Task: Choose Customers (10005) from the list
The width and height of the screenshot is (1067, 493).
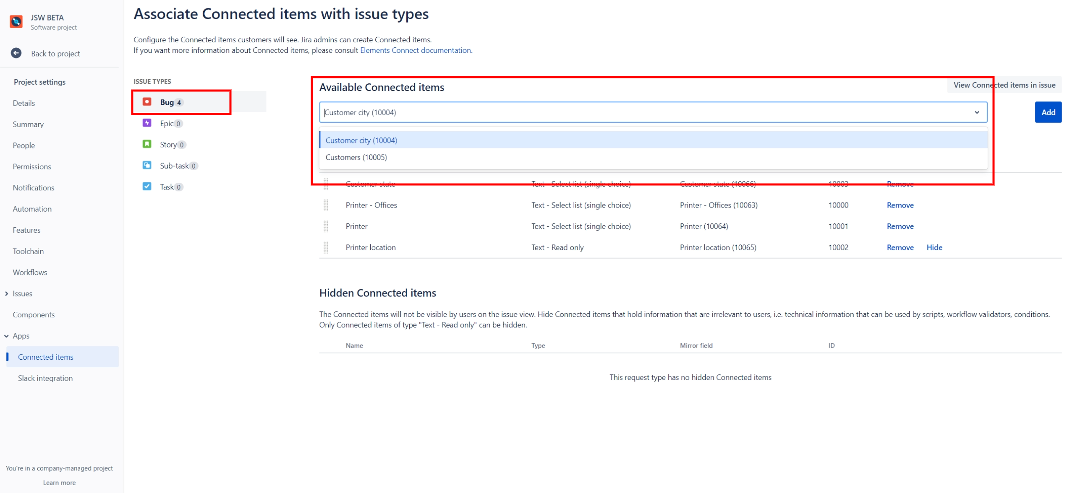Action: point(356,157)
